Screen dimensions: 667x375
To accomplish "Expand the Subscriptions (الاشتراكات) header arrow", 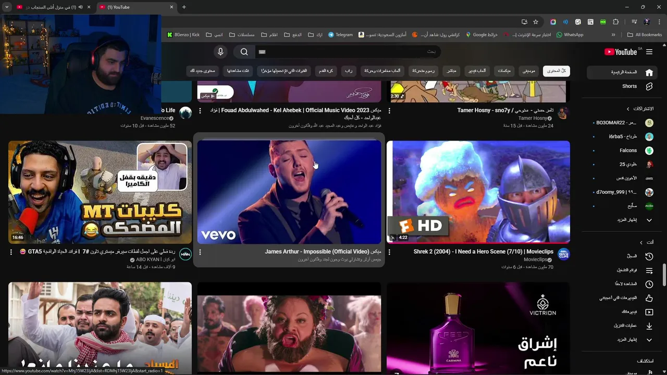I will coord(628,109).
